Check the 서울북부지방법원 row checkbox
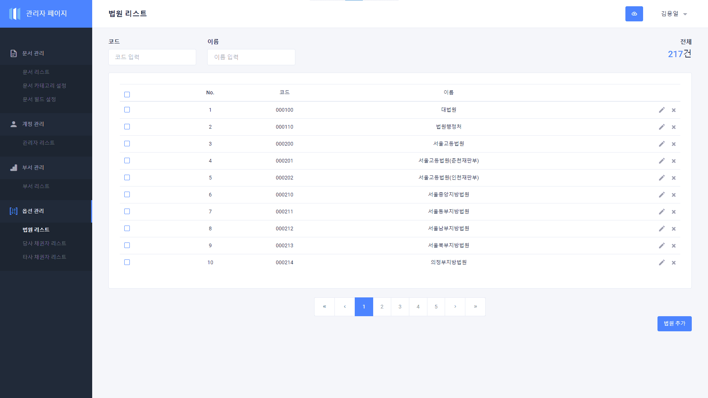708x398 pixels. [x=127, y=245]
